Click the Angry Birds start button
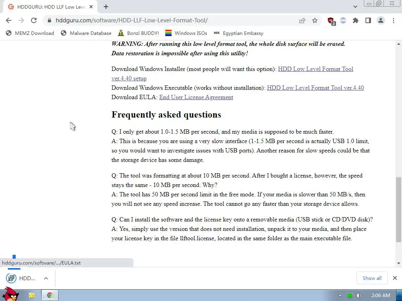Screen dimensions: 402x301 (x=11, y=294)
